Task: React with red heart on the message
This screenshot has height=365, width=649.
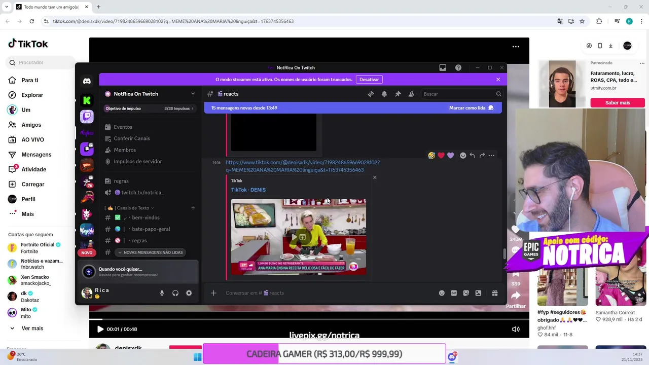Action: (441, 156)
